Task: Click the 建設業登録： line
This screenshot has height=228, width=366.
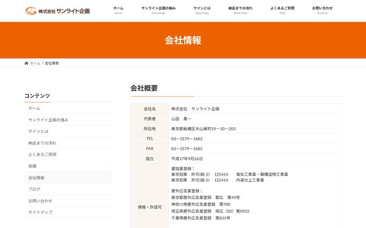Action: click(183, 169)
